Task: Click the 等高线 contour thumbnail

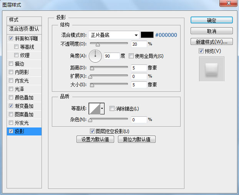Action: [x=95, y=109]
